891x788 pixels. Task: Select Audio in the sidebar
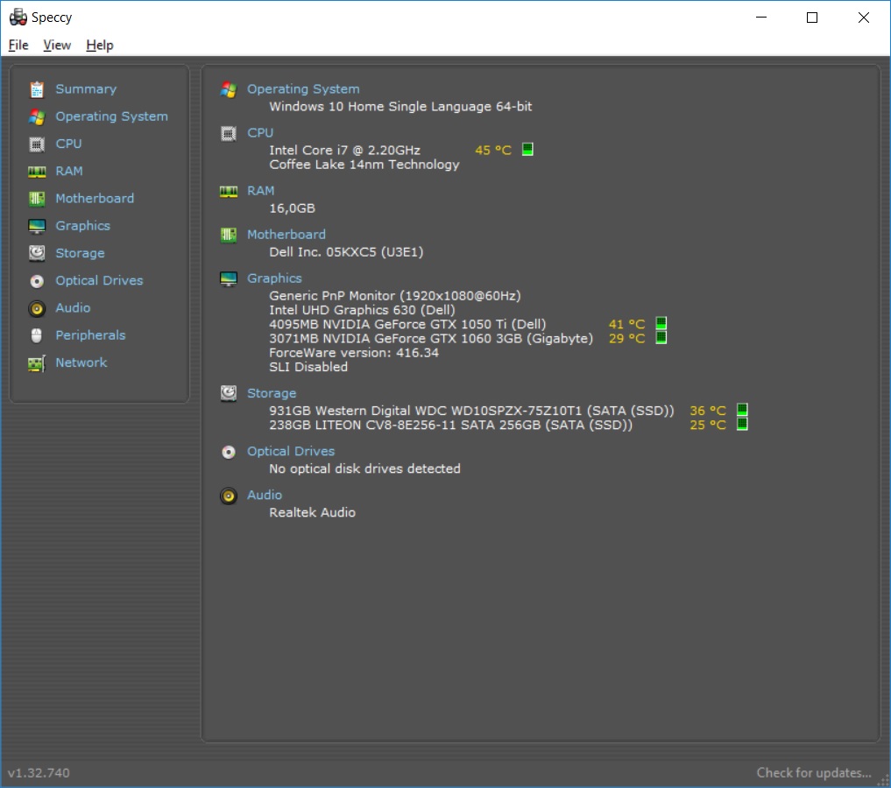pyautogui.click(x=73, y=307)
